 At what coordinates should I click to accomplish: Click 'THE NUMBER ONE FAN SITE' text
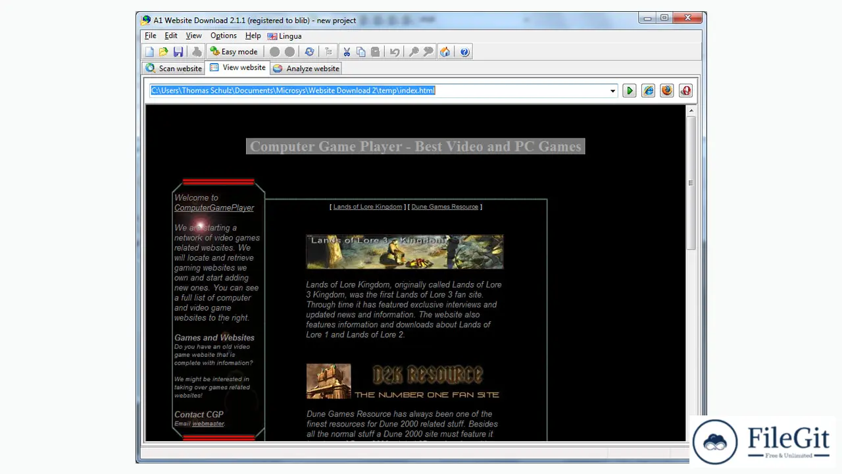click(427, 395)
